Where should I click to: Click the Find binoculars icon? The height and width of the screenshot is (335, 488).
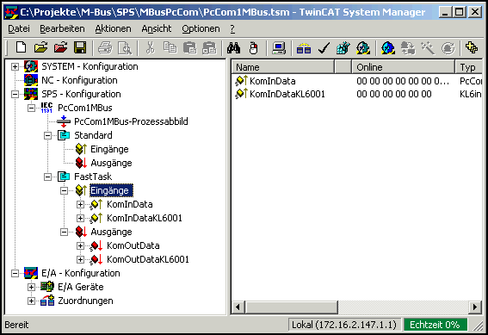(x=234, y=48)
